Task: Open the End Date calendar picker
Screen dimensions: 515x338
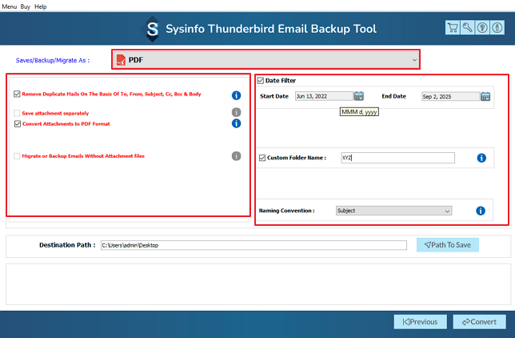Action: tap(485, 96)
